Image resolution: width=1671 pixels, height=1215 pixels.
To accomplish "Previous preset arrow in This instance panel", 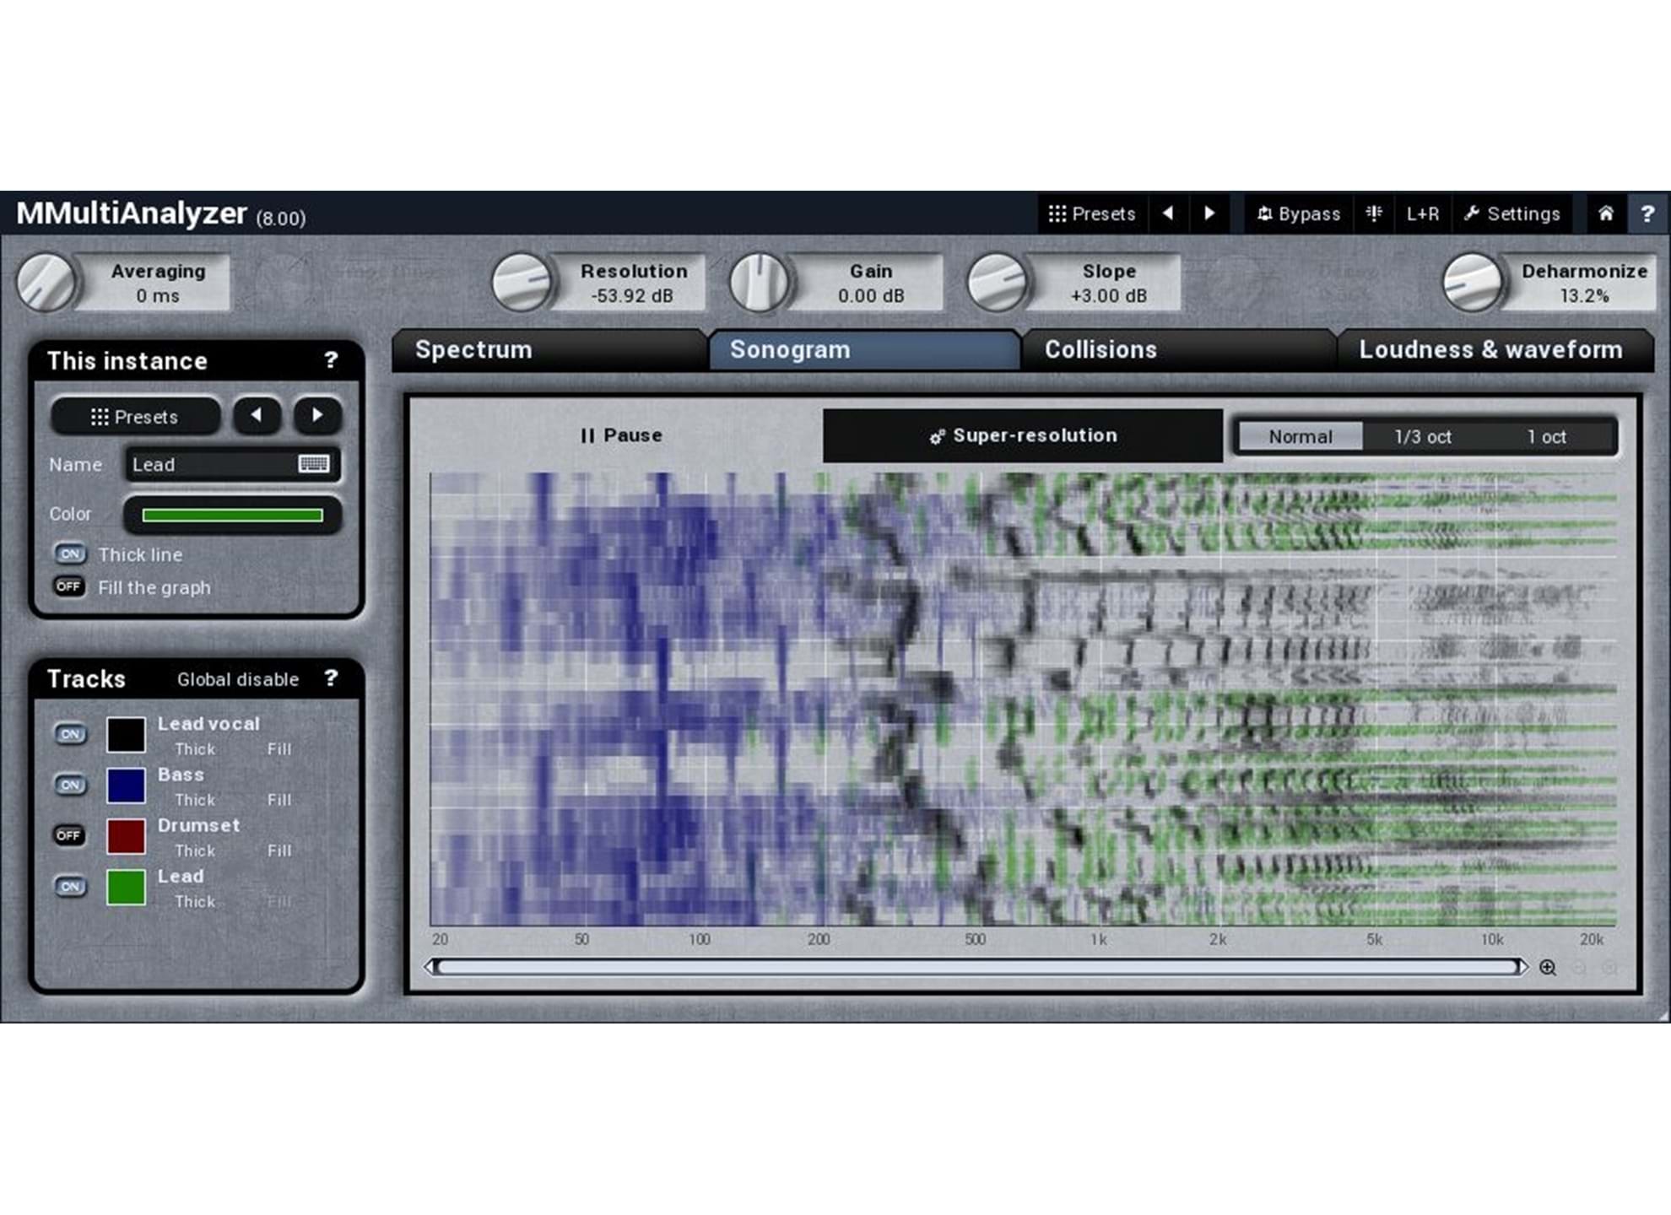I will [257, 415].
